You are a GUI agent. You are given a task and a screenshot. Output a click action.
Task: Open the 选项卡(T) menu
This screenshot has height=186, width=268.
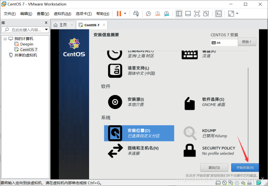(x=84, y=14)
